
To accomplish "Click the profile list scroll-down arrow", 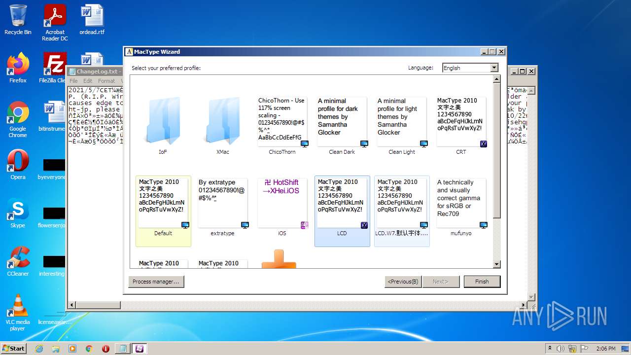I will [497, 264].
